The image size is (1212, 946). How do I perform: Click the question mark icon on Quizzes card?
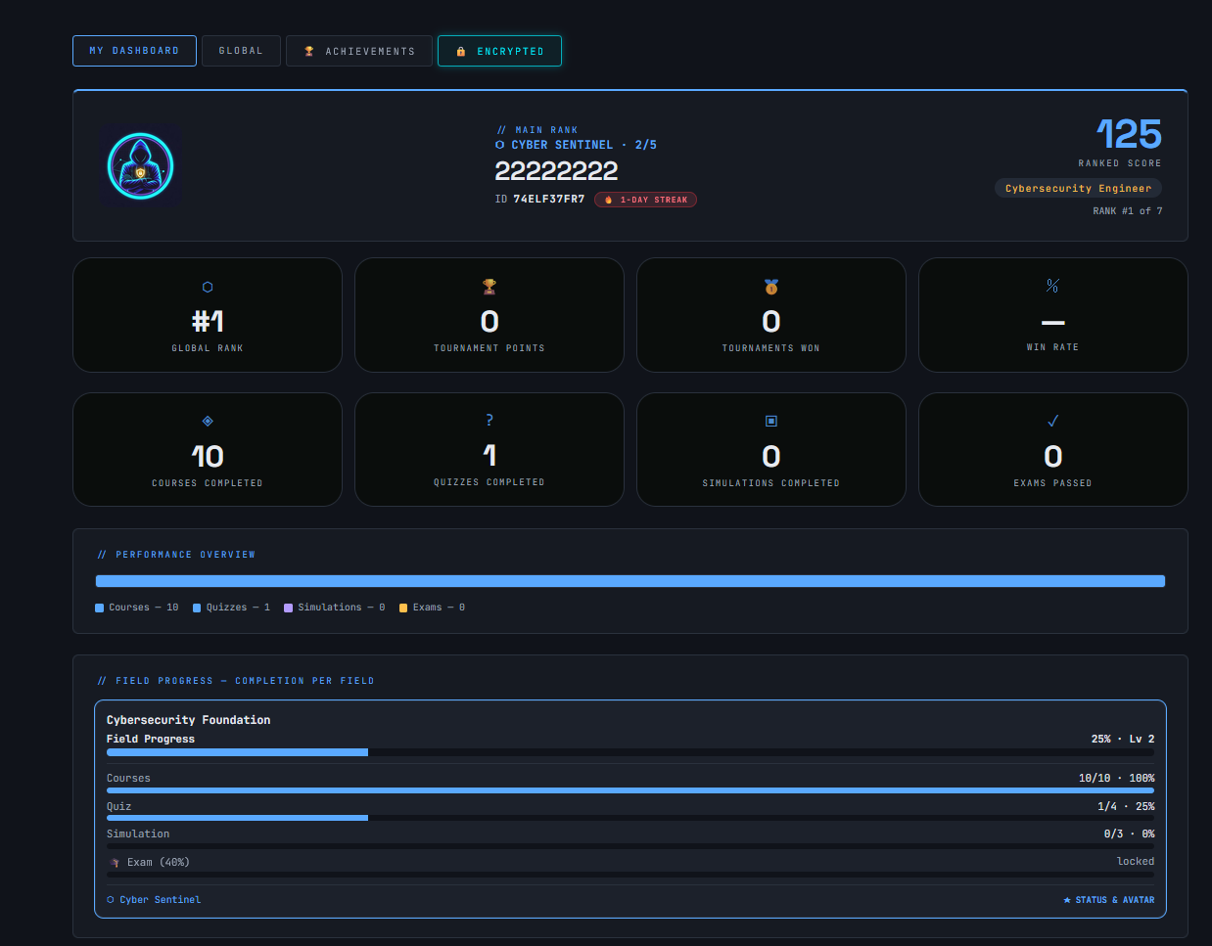(x=489, y=420)
